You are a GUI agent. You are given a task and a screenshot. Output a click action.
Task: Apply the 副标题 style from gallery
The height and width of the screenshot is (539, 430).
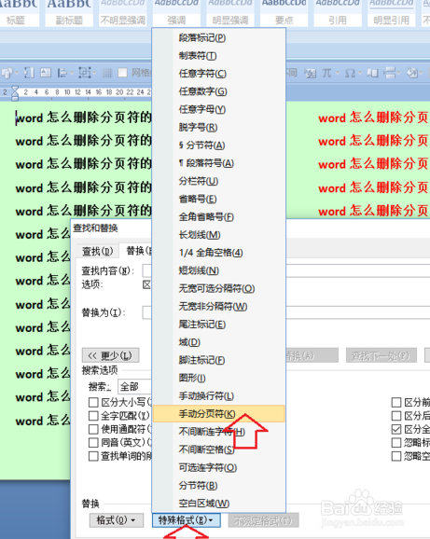pyautogui.click(x=69, y=13)
